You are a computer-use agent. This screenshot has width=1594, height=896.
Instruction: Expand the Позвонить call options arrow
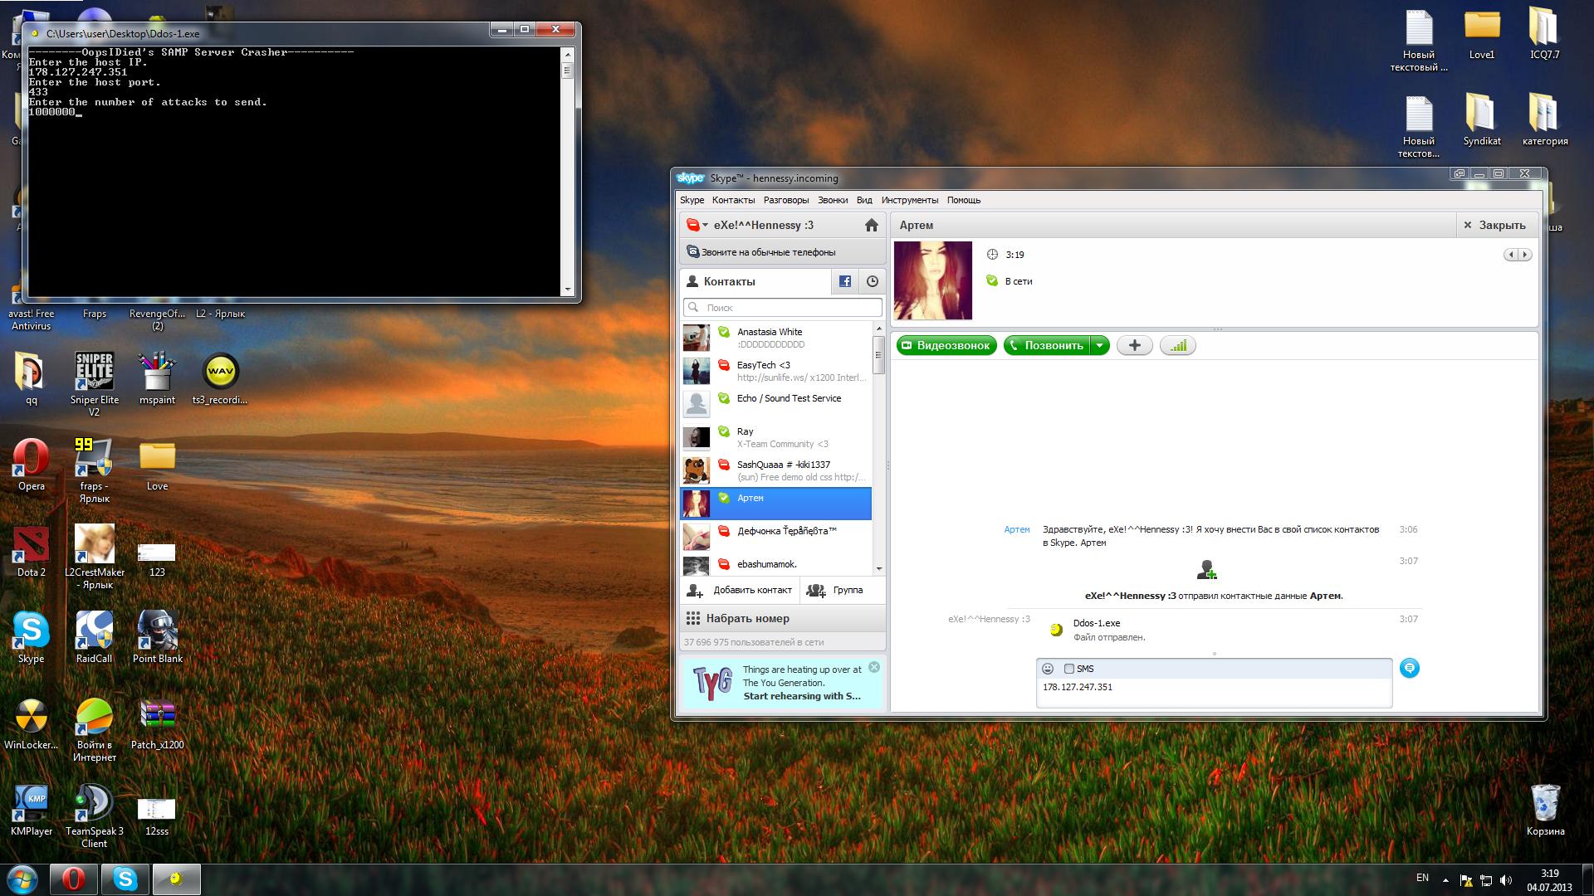tap(1099, 346)
